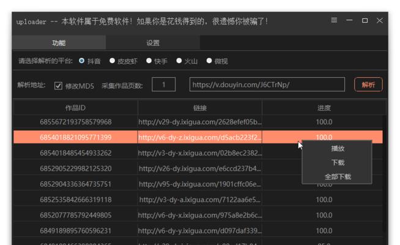Viewport: 400px width, 245px height.
Task: Select work ID 6852904336364735751
Action: coord(75,184)
